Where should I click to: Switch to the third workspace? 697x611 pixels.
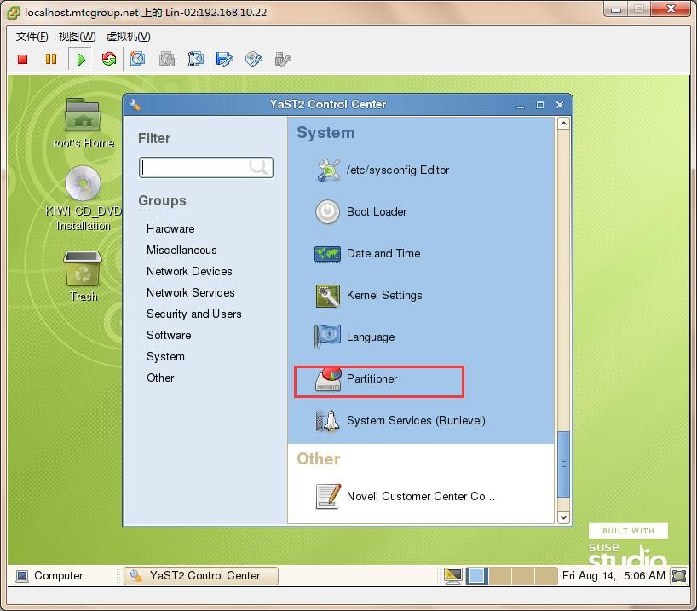coord(523,576)
